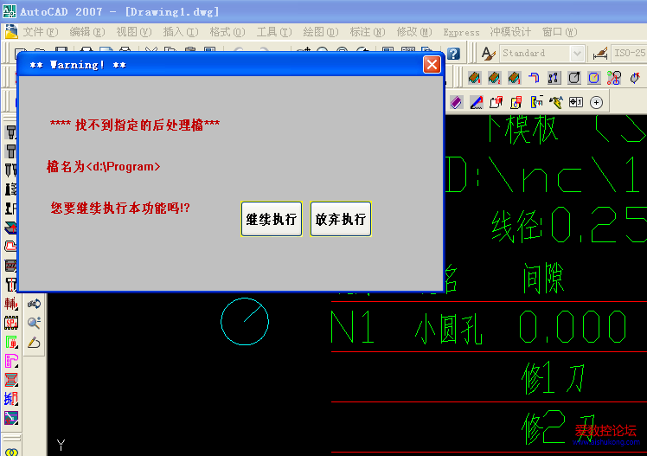
Task: Click the zoom magnifier icon
Action: point(34,323)
